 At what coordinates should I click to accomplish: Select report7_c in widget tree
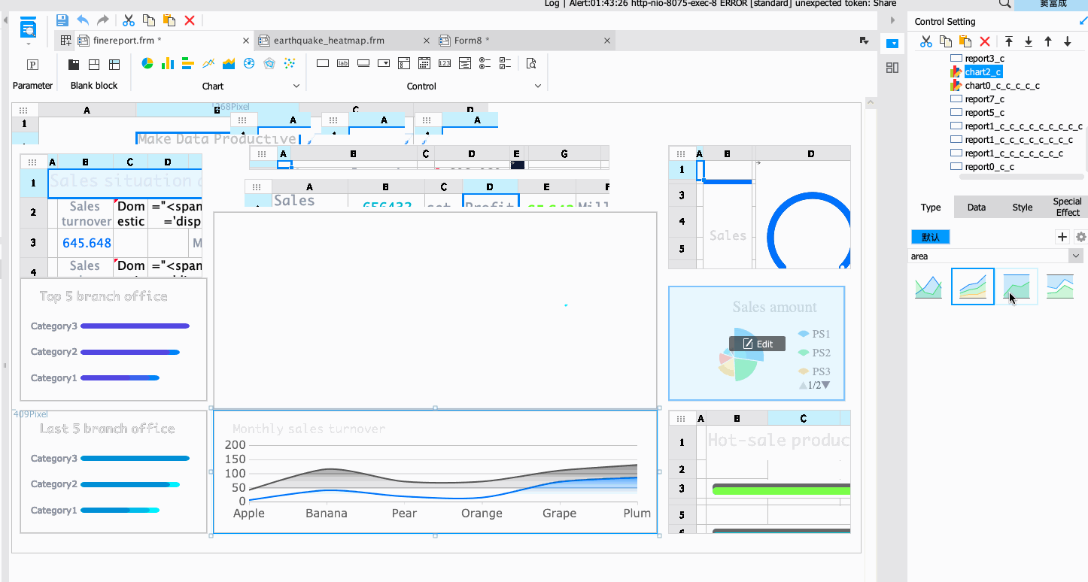pos(985,99)
